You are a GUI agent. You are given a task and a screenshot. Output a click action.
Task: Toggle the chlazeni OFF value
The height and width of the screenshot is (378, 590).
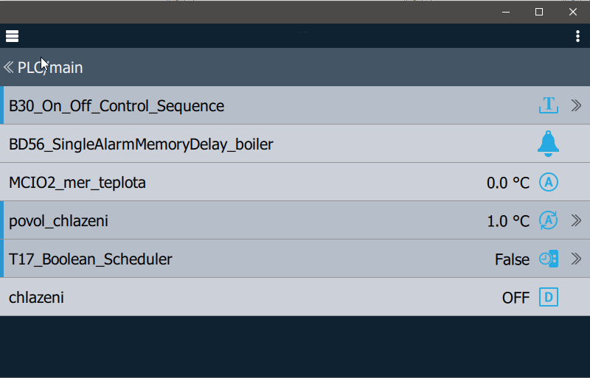[x=516, y=298]
